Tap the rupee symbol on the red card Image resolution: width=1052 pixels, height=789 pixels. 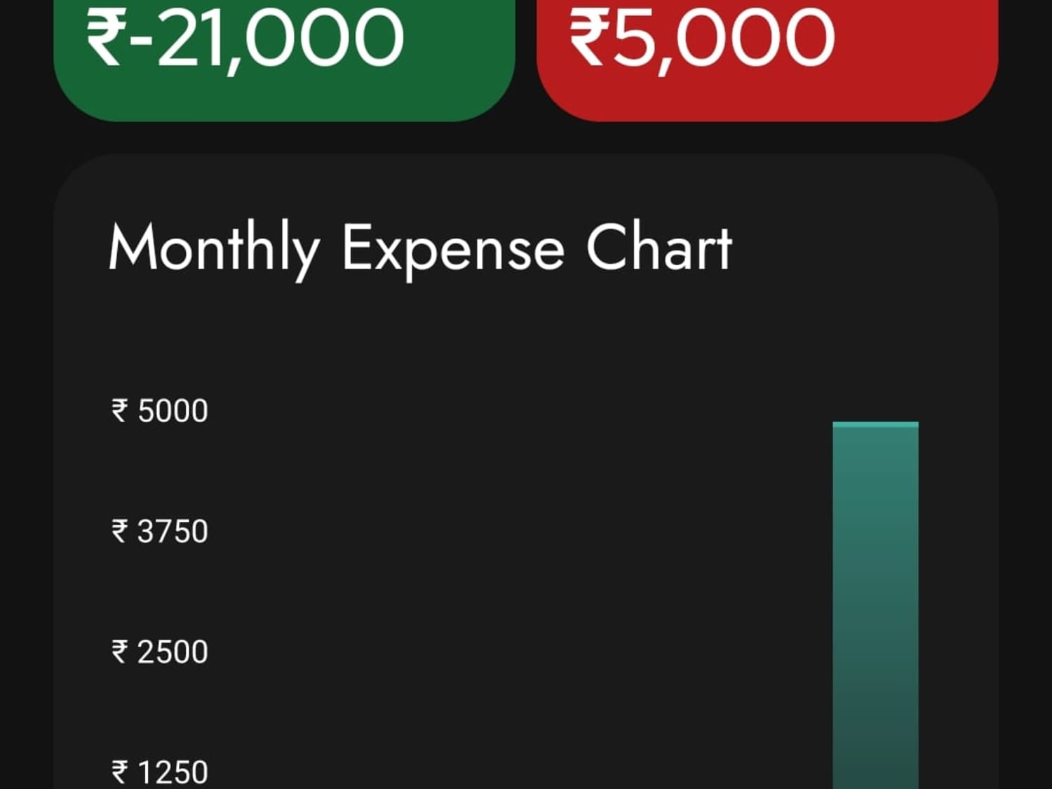pos(588,37)
